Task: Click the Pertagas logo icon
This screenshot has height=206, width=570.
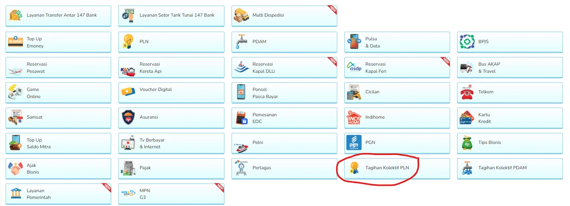Action: (241, 169)
